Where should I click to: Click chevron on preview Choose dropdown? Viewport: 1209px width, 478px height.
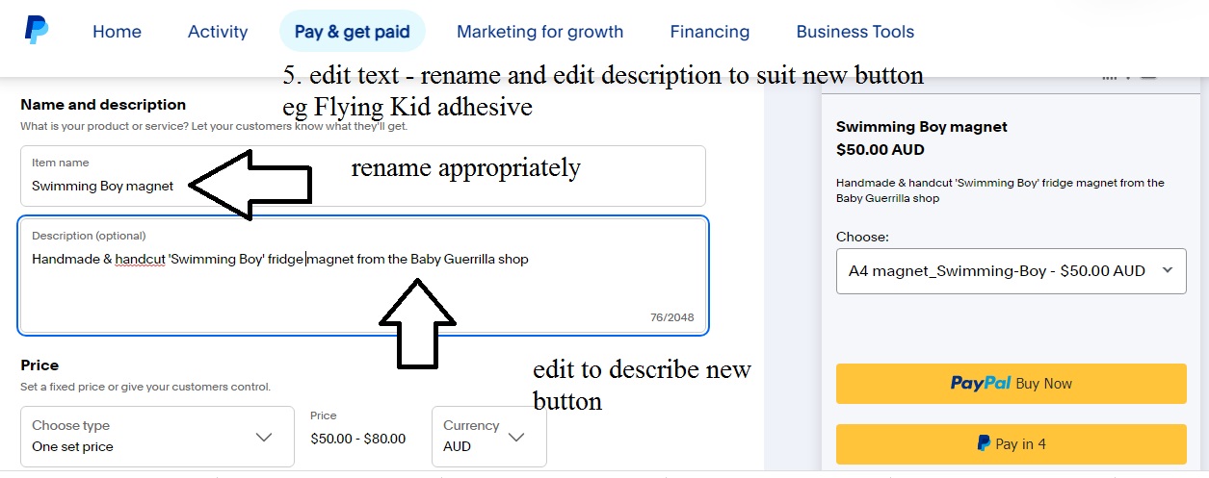tap(1167, 271)
